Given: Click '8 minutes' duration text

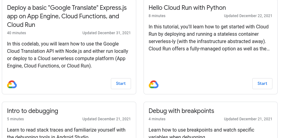Looking at the screenshot, I should [157, 16].
